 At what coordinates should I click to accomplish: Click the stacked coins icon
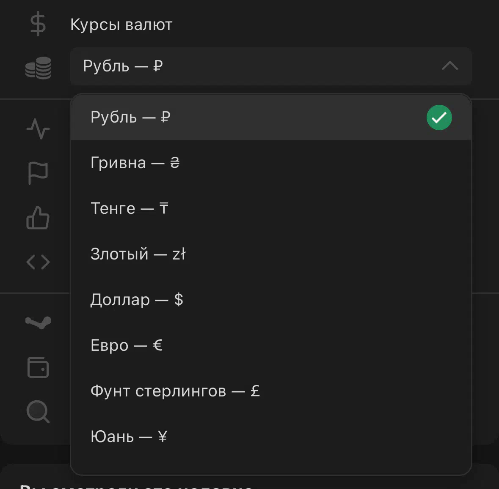pyautogui.click(x=38, y=68)
